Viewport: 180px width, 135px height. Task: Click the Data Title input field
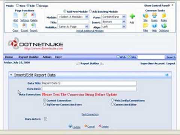(89, 83)
